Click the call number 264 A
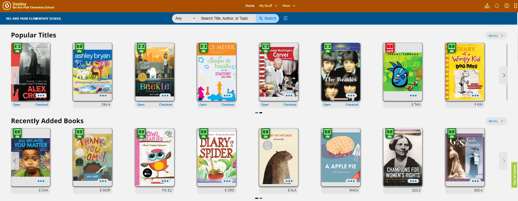 click(106, 105)
